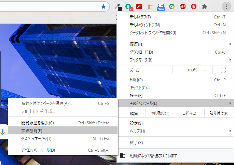Click 組織によって管理されています notice

[175, 155]
